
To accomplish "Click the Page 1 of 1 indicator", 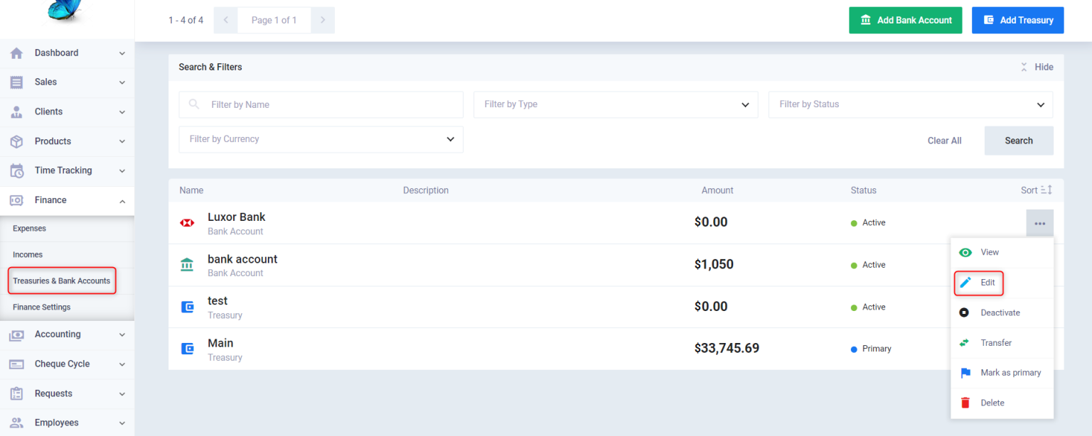I will (274, 21).
